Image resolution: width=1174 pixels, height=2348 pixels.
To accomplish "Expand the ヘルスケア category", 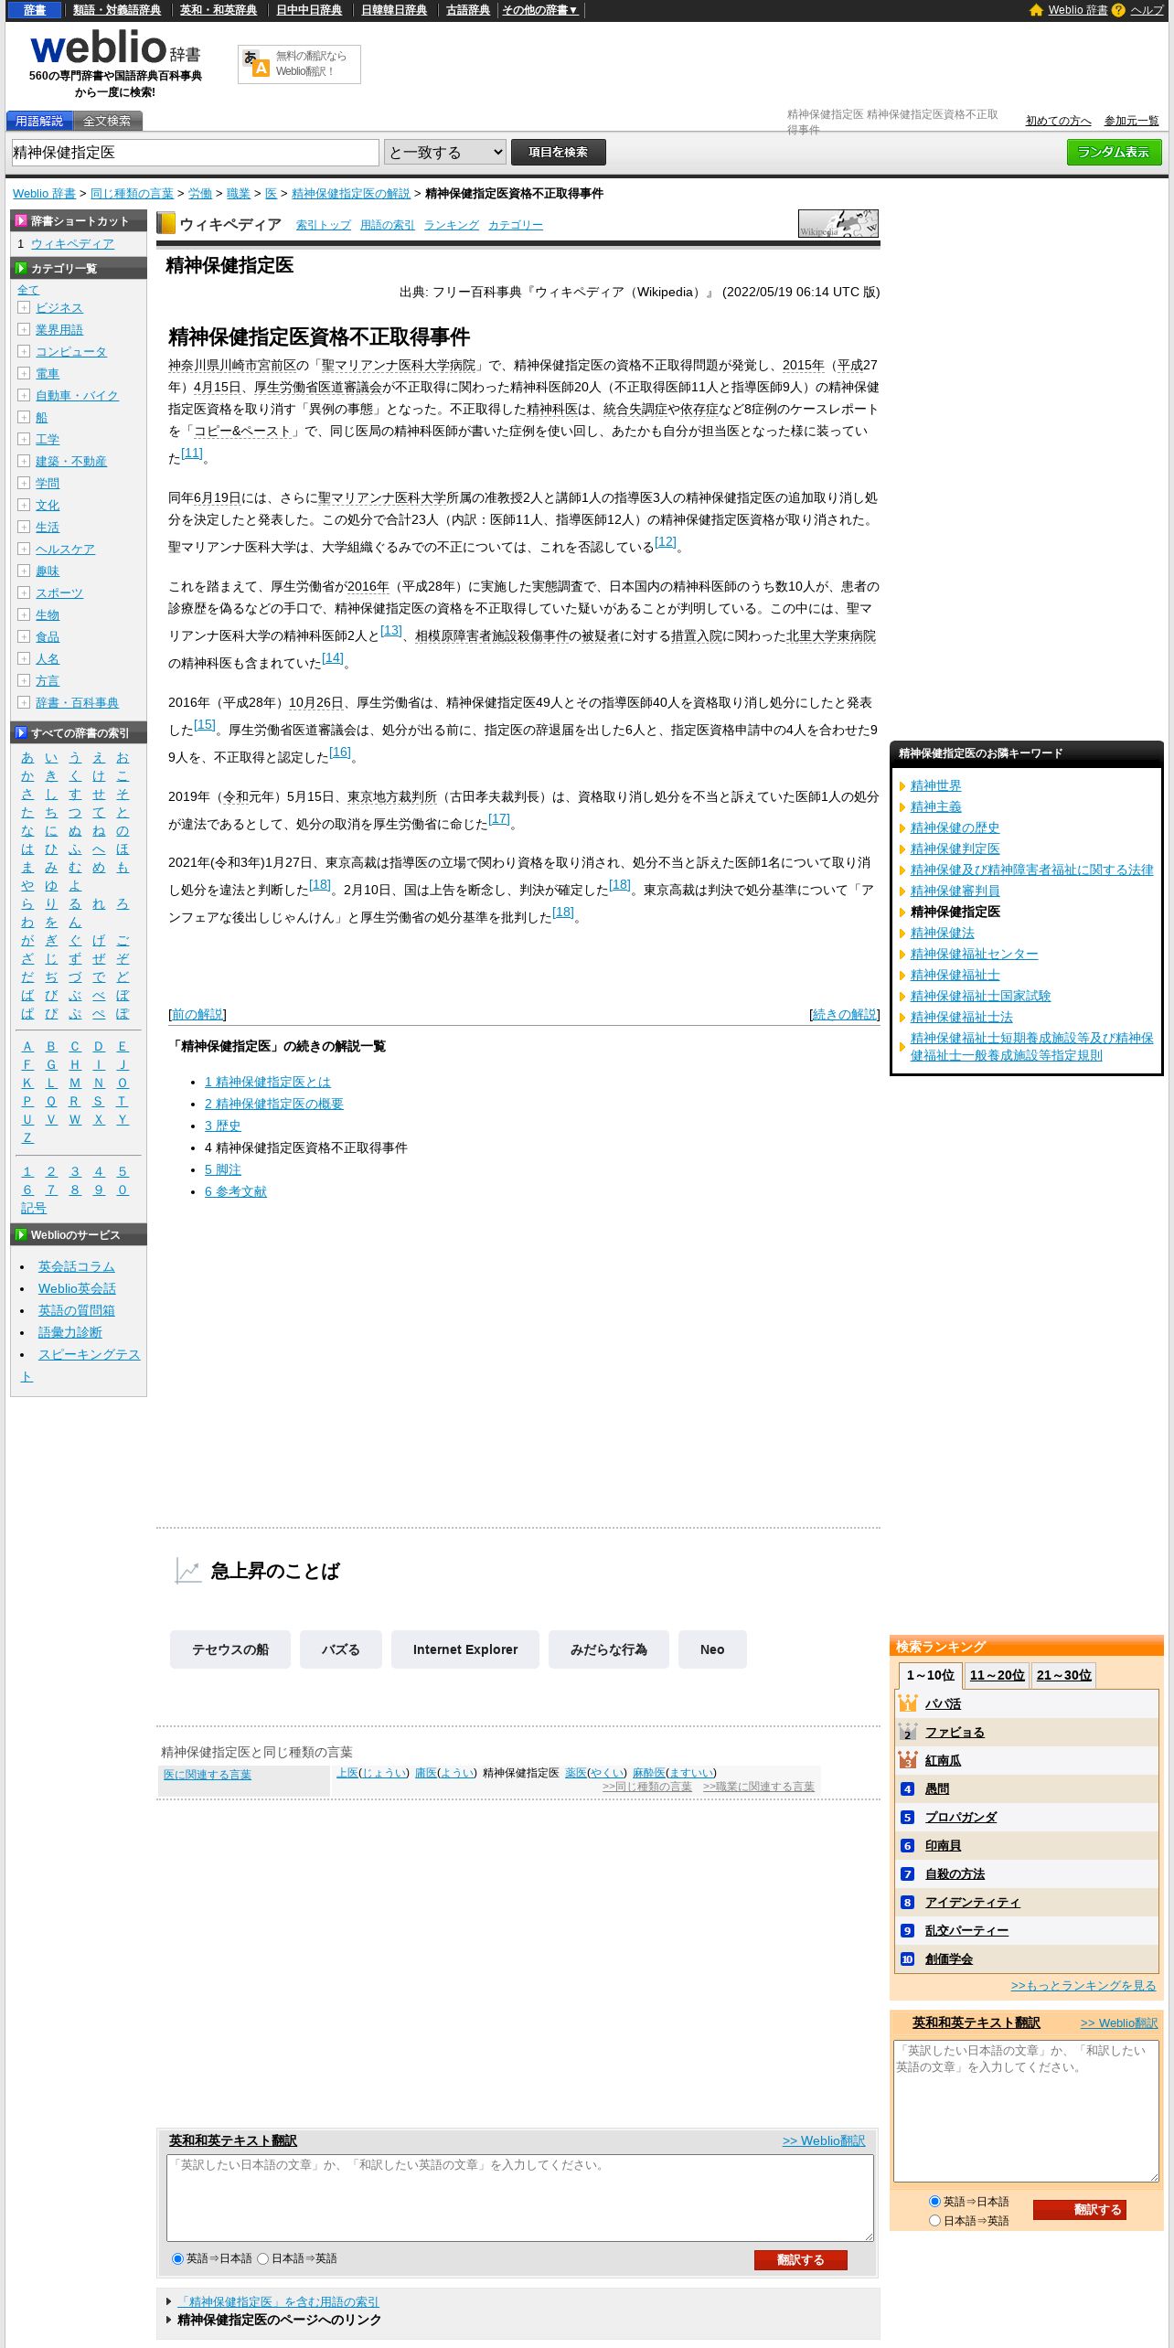I will click(24, 549).
